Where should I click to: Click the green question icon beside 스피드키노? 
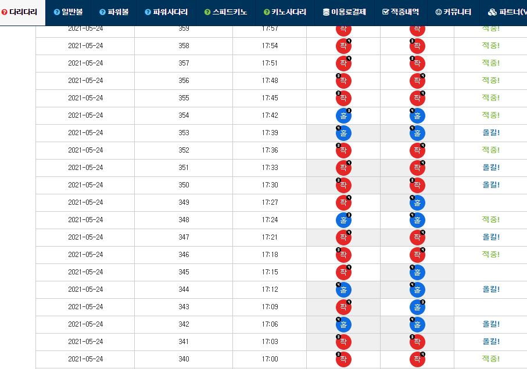pyautogui.click(x=207, y=12)
